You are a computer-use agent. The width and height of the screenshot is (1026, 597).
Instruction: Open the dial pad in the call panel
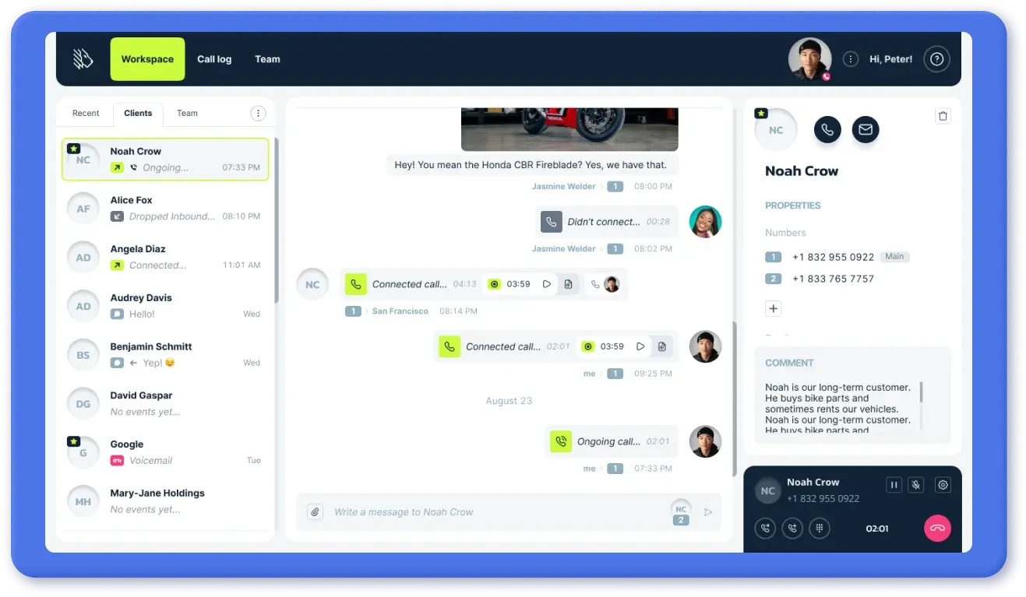pos(819,528)
